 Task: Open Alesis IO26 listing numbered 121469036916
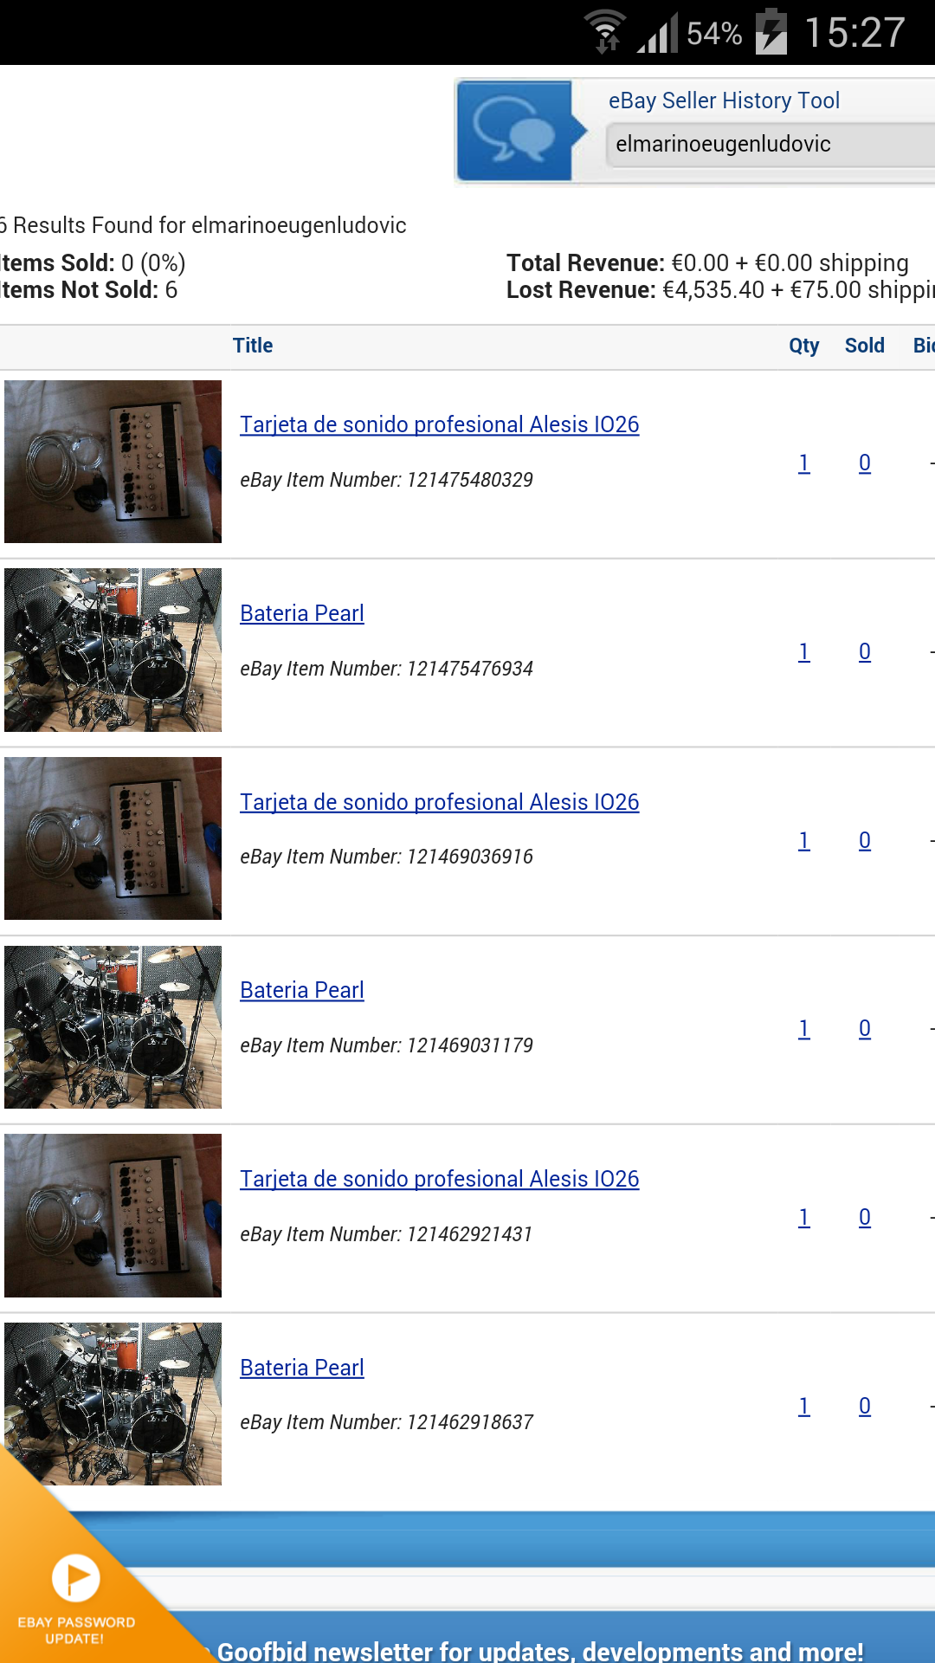pyautogui.click(x=440, y=802)
